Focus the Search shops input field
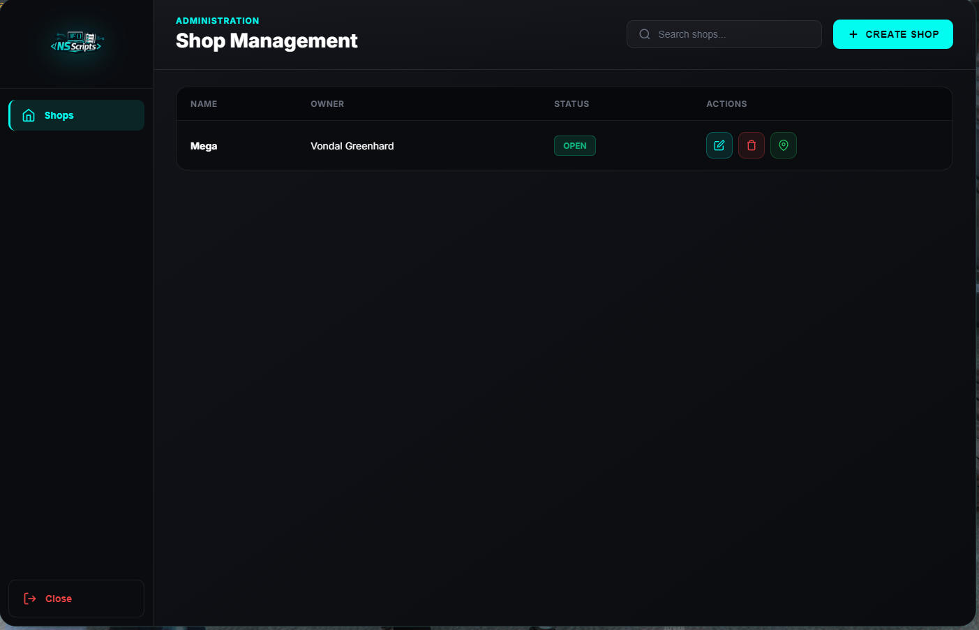Viewport: 979px width, 630px height. [724, 34]
